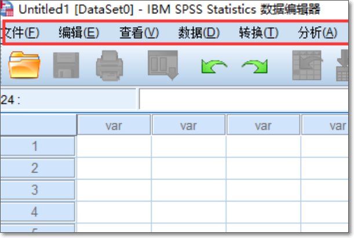Screen dimensions: 354x238
Task: Click the cell in row 2, second var column
Action: point(189,168)
